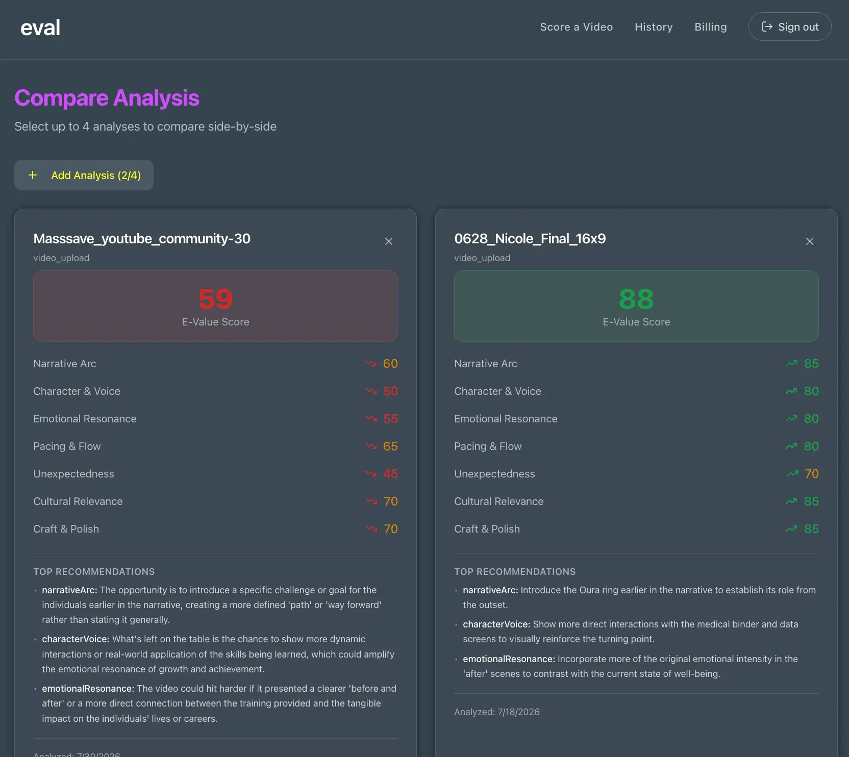The width and height of the screenshot is (849, 757).
Task: Click the 88 E-Value Score box
Action: 636,306
